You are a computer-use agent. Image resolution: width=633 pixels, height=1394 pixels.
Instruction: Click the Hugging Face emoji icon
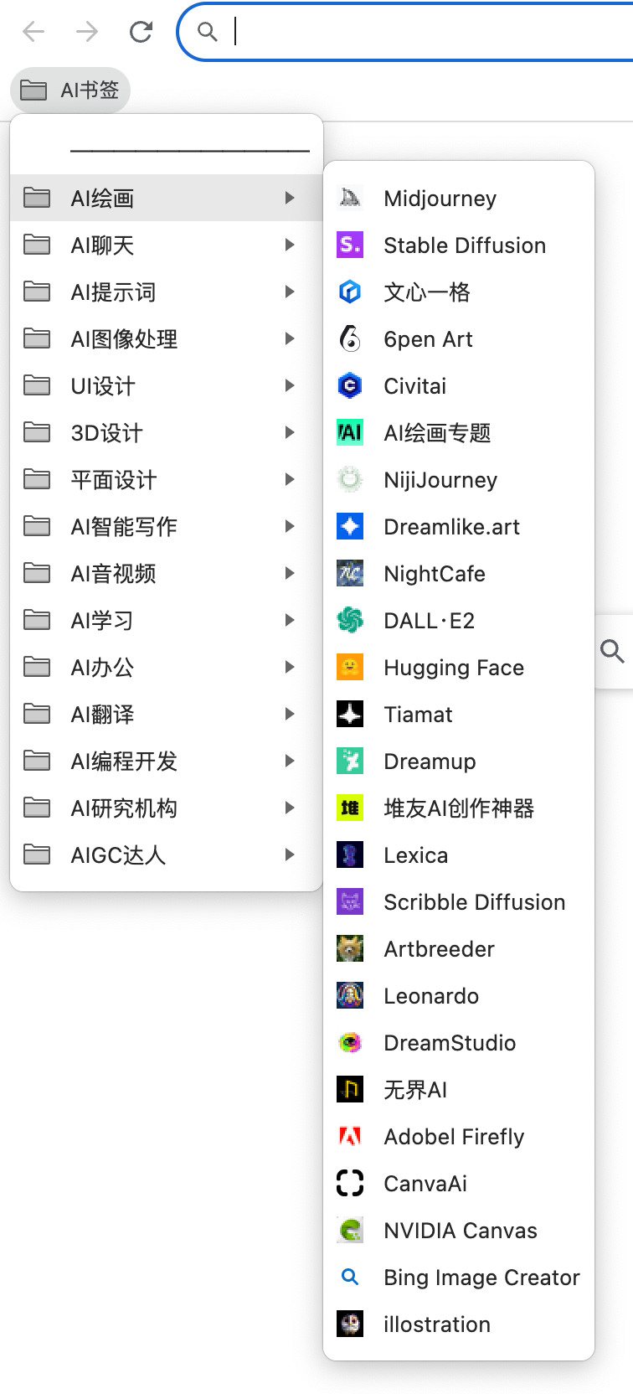[350, 667]
